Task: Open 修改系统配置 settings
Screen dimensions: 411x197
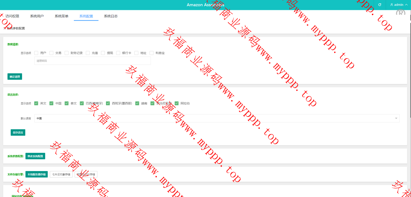Action: tap(35, 156)
